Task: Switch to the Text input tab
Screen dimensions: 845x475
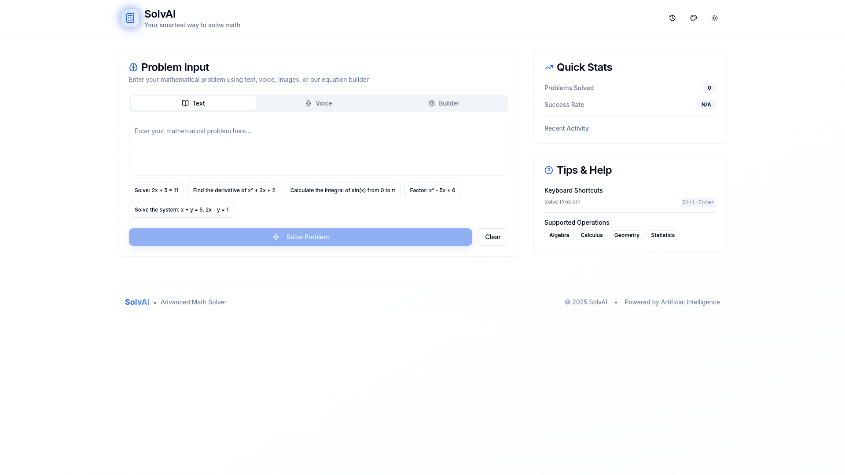Action: click(193, 103)
